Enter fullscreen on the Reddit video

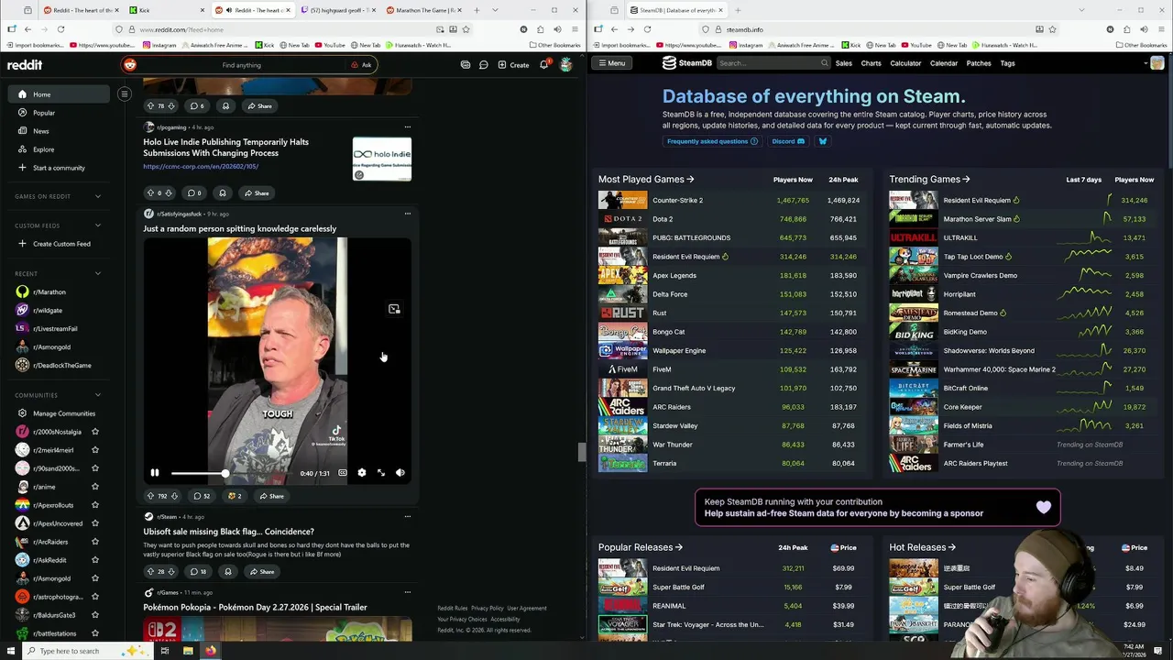pyautogui.click(x=381, y=473)
